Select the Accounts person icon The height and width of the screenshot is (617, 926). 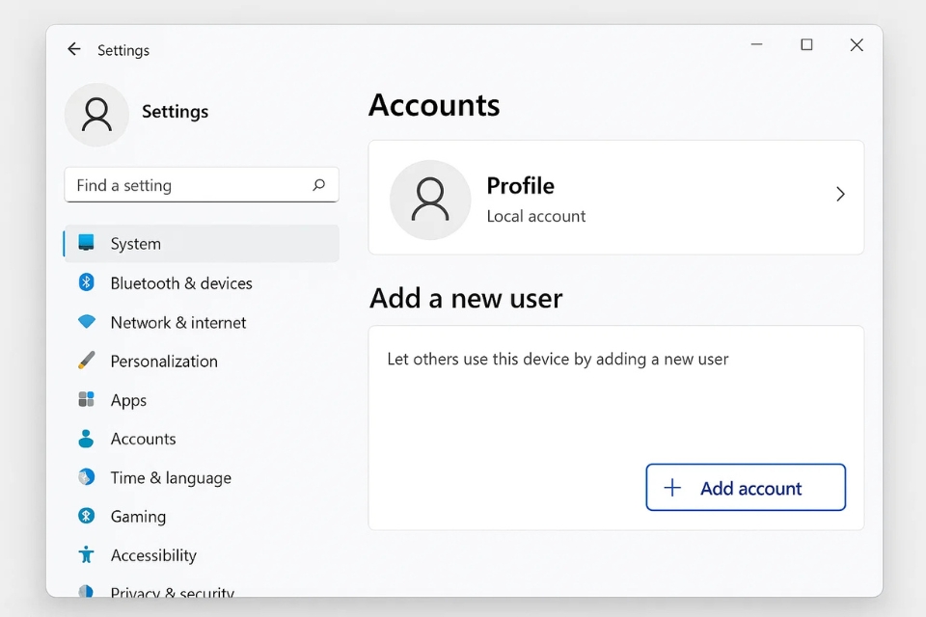(87, 439)
